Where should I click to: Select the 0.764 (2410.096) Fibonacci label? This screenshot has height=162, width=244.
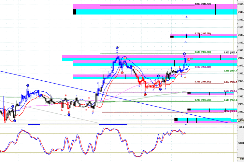[x=203, y=33]
